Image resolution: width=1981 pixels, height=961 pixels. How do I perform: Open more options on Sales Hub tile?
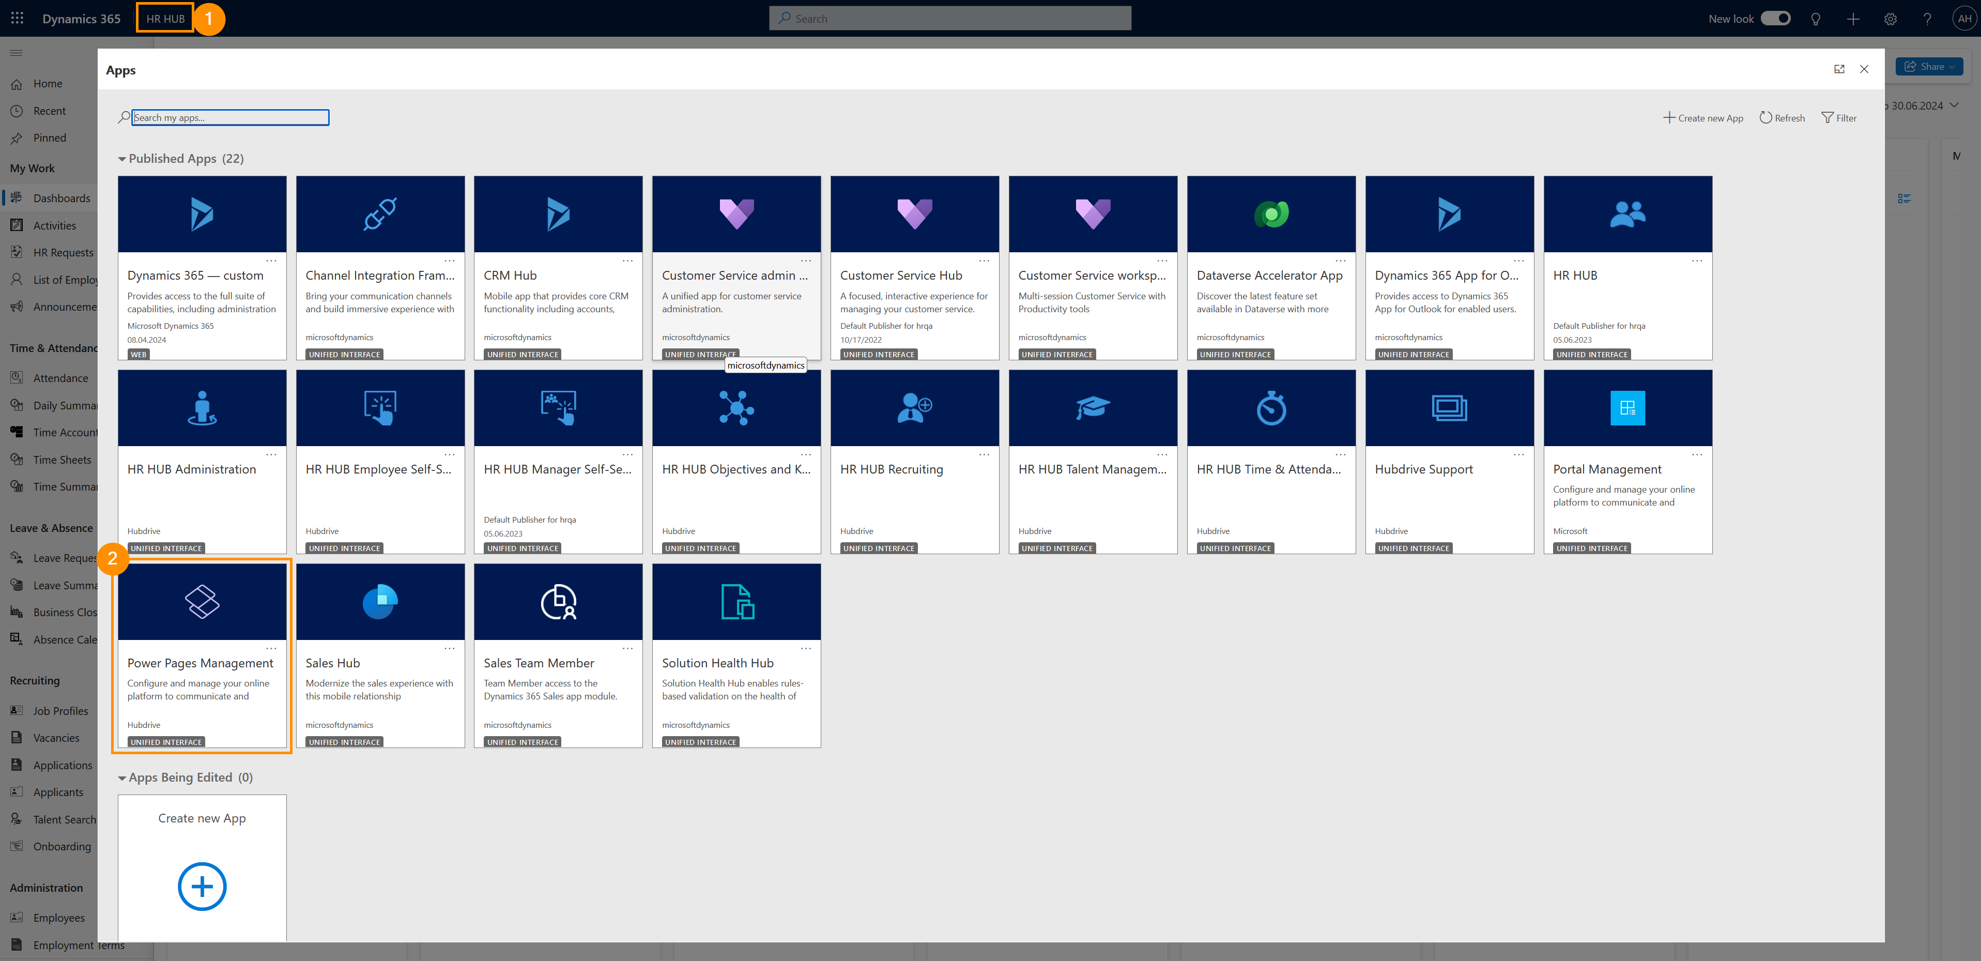point(449,649)
